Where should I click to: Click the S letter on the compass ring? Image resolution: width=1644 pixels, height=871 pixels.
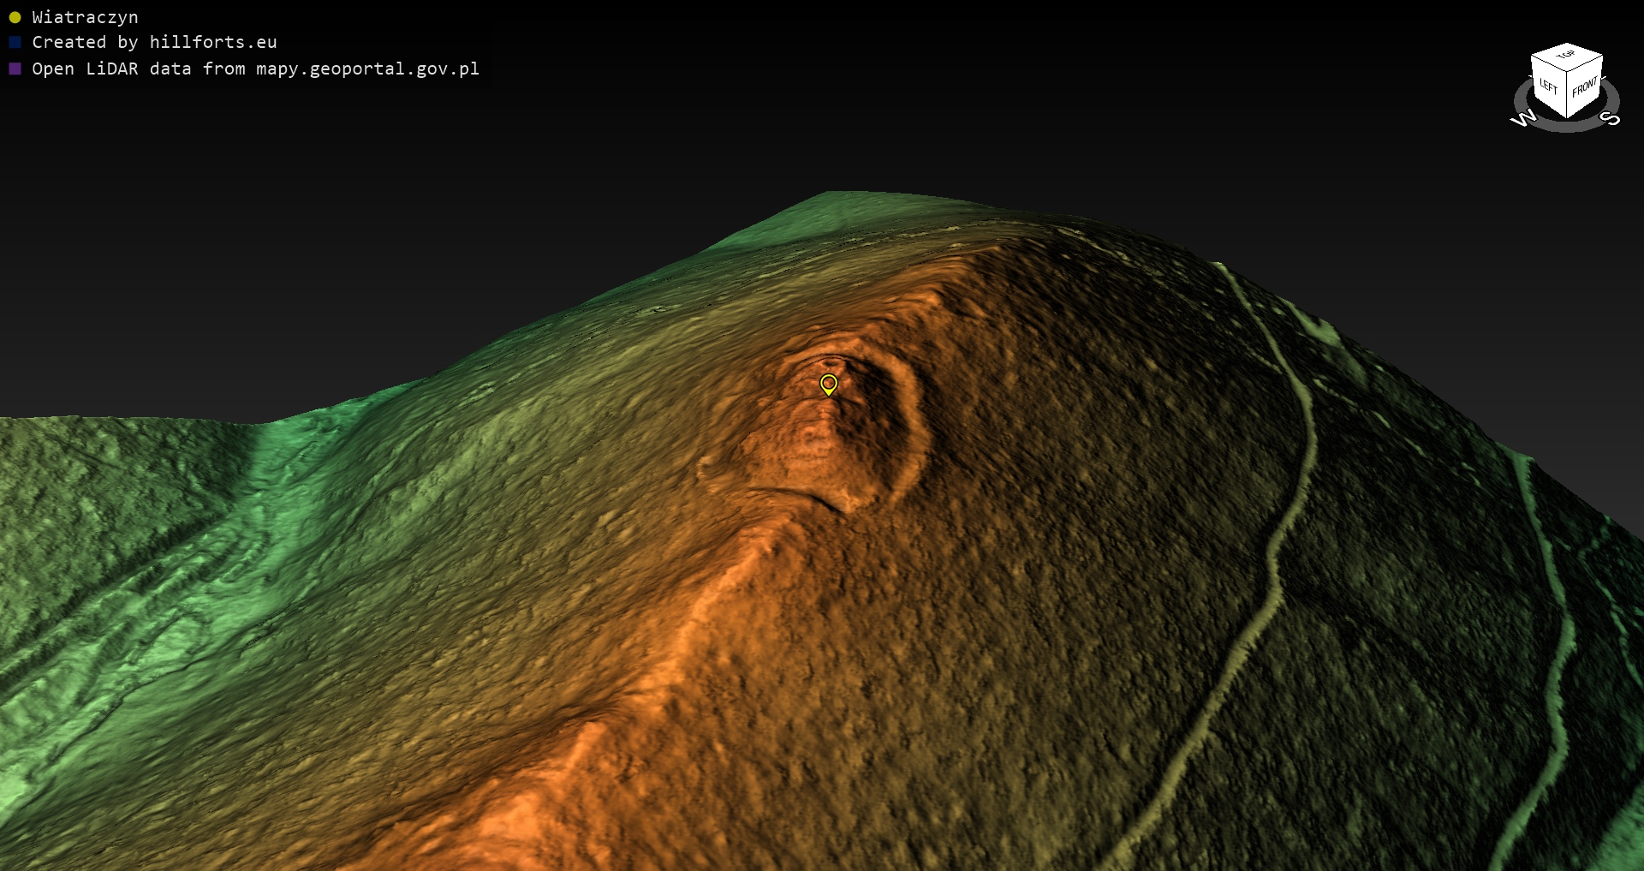click(1611, 117)
